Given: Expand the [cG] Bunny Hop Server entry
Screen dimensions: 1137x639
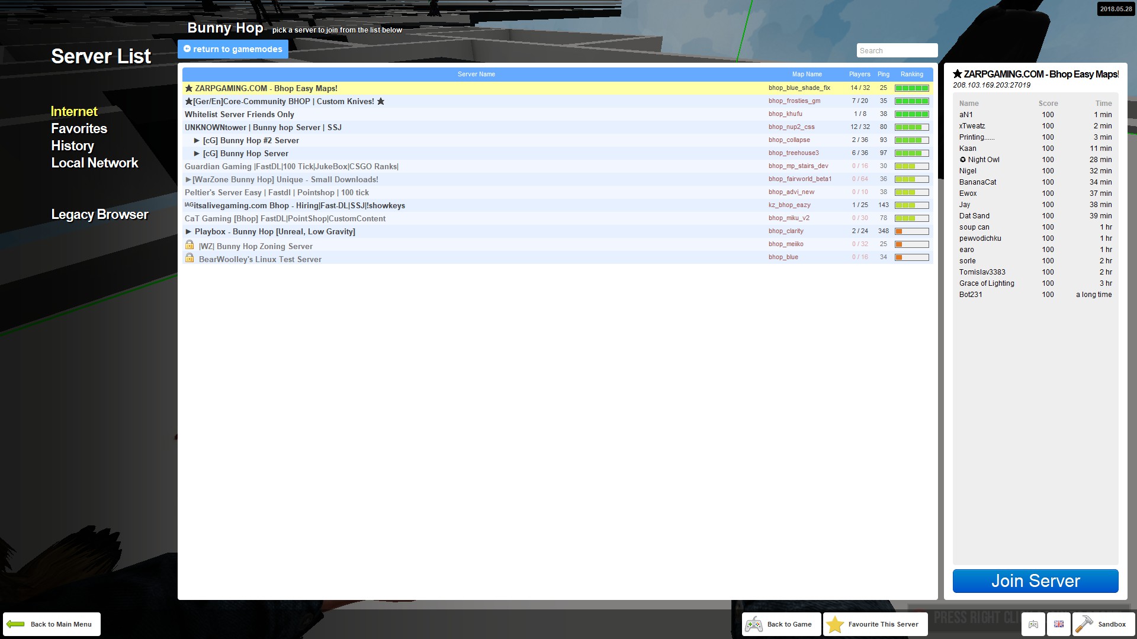Looking at the screenshot, I should (x=197, y=153).
